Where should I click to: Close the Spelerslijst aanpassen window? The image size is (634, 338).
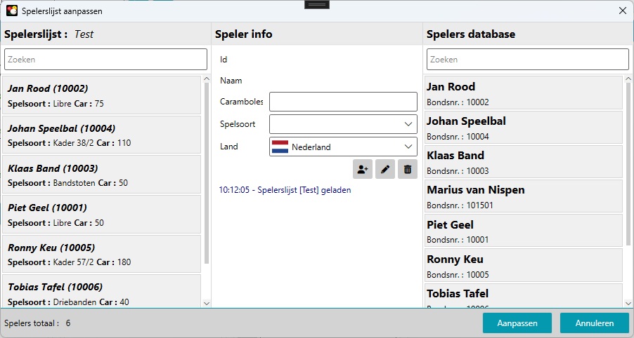tap(622, 11)
